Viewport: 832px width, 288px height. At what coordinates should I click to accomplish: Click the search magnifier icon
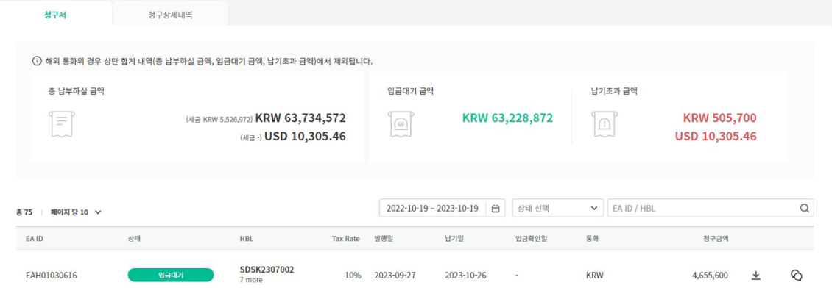[x=805, y=208]
